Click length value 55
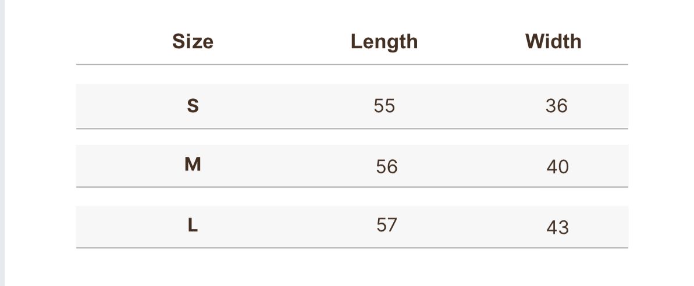 tap(384, 106)
